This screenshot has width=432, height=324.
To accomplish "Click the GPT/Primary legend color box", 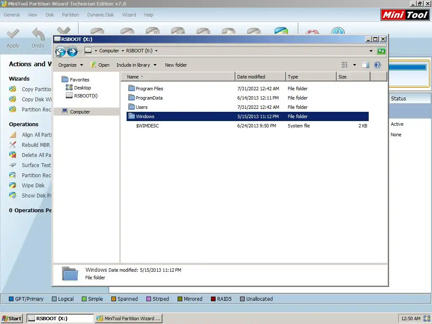I will (x=11, y=299).
